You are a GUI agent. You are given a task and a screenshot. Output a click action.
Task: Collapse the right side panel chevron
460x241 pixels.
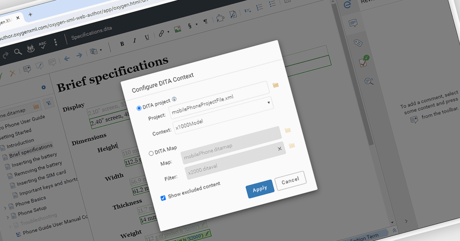[x=406, y=221]
